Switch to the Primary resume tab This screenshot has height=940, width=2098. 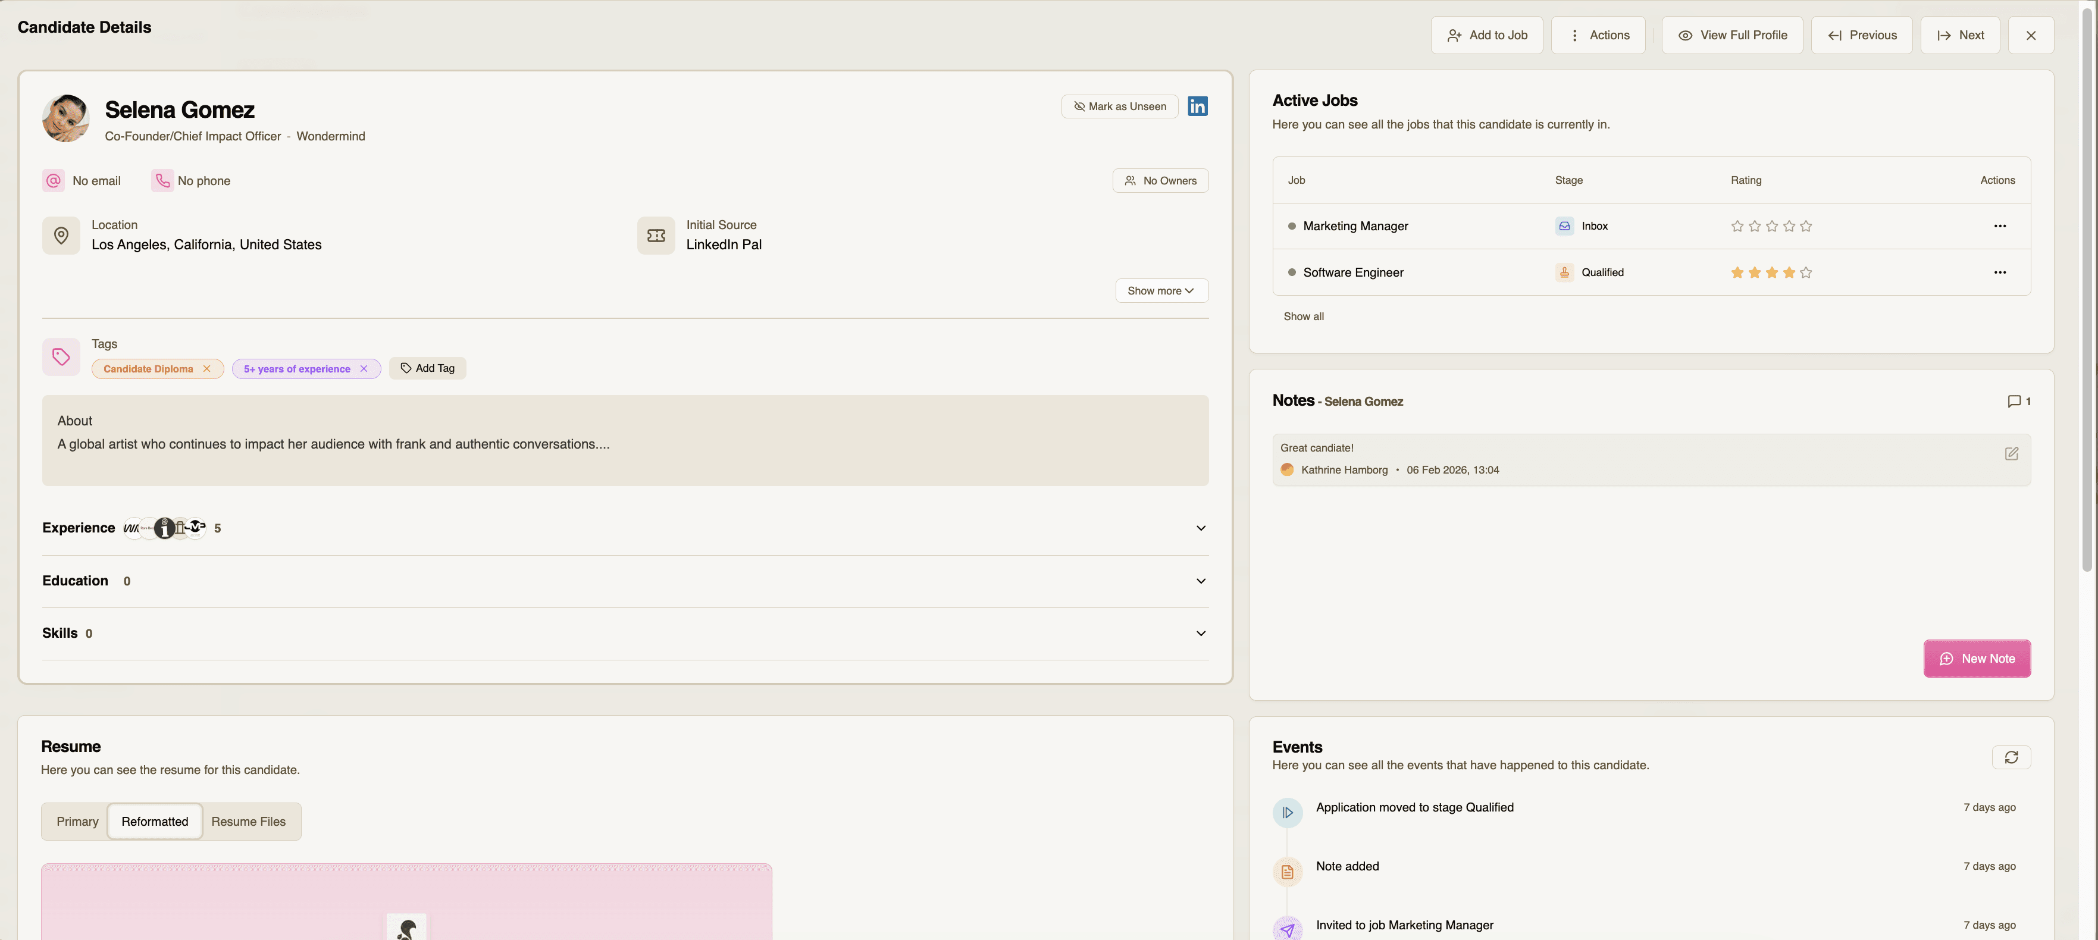(77, 822)
